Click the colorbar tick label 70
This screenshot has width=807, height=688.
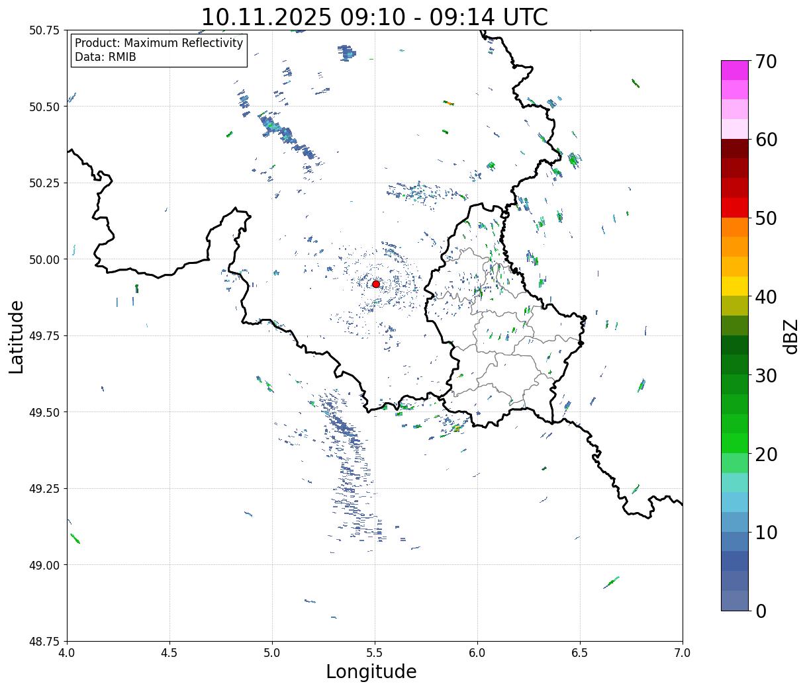766,62
